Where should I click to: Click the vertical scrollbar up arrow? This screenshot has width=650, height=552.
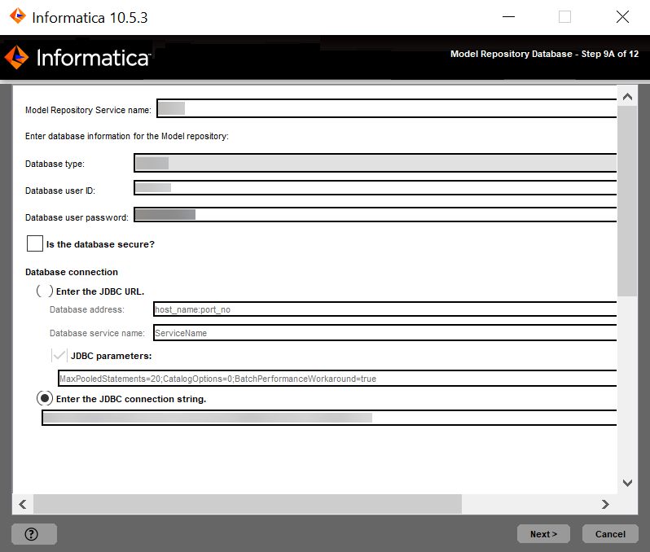pyautogui.click(x=627, y=97)
